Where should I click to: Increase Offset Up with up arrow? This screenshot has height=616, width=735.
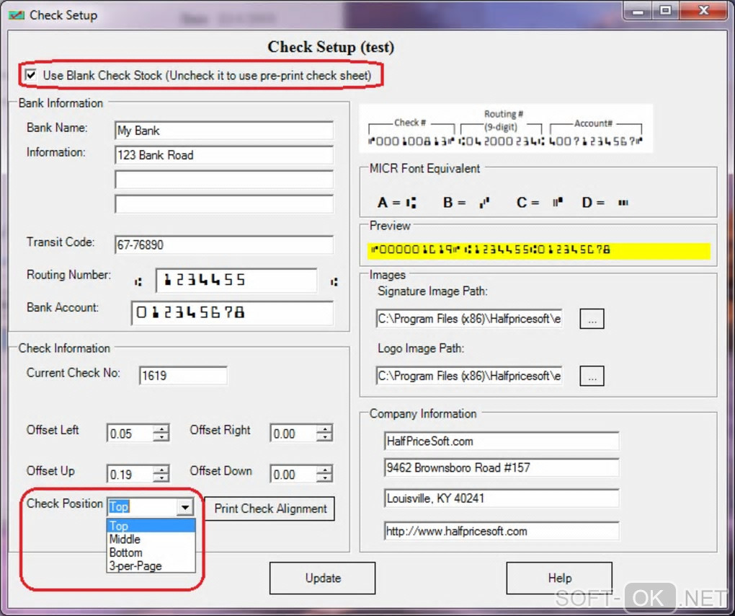pyautogui.click(x=161, y=470)
